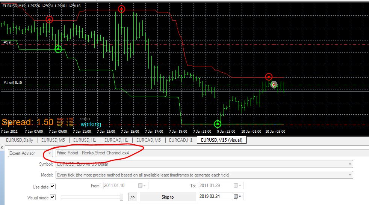Open the From date calendar picker
Viewport: 369px width, 205px height.
click(x=142, y=186)
